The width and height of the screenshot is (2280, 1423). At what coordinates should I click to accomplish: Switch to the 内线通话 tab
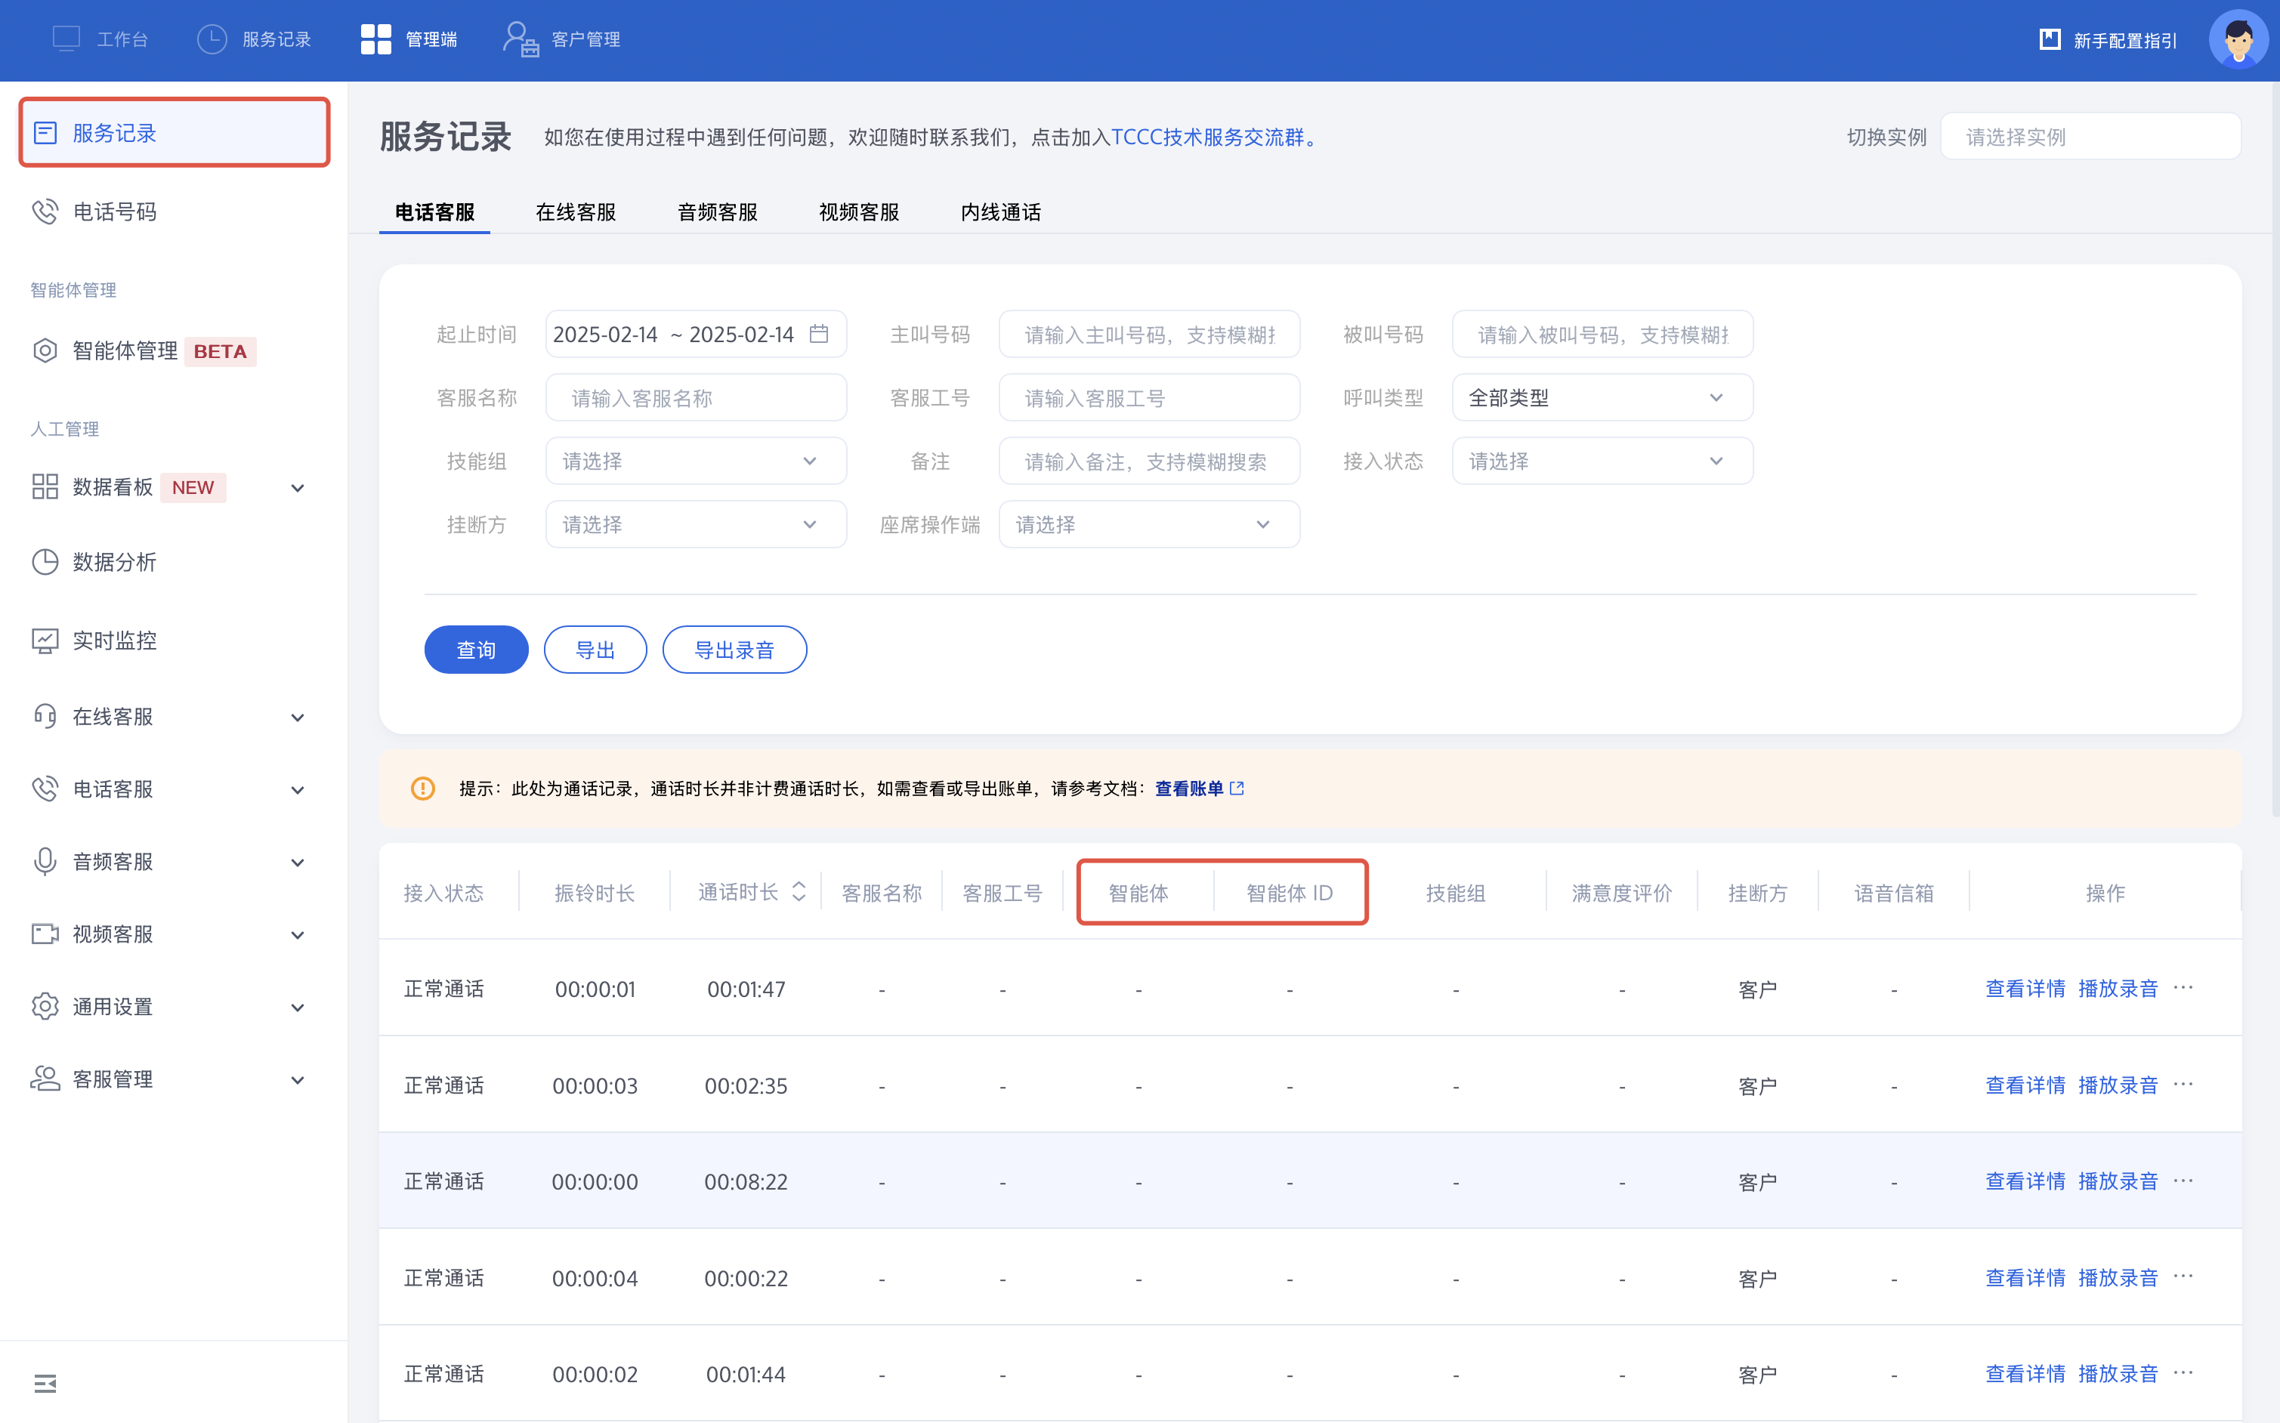(x=999, y=211)
